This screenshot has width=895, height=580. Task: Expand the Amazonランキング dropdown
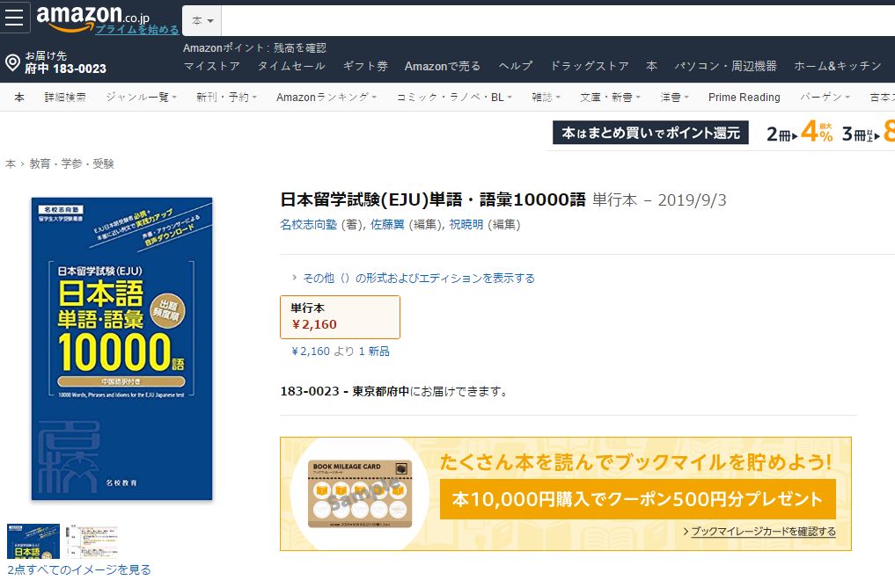pos(326,98)
